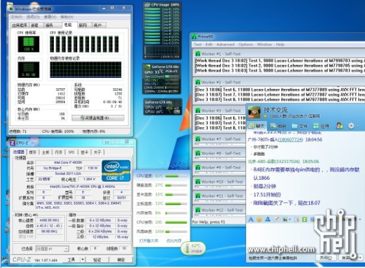Click font 'A' icon in chat toolbar
Screen dimensions: 365x268
pos(251,219)
